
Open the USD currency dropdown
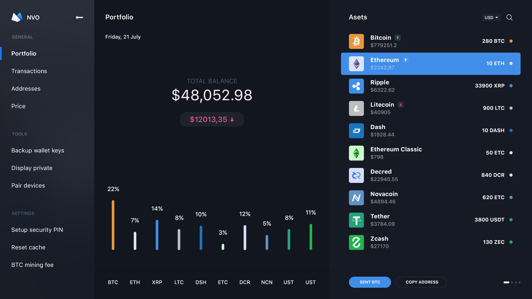(491, 17)
